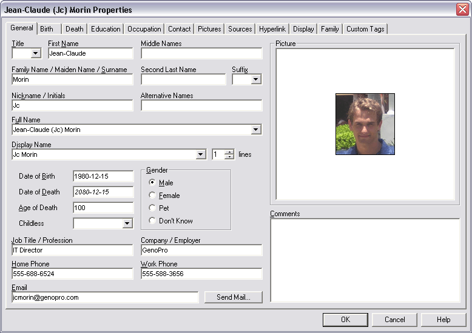Go to the Education tab

pos(106,29)
